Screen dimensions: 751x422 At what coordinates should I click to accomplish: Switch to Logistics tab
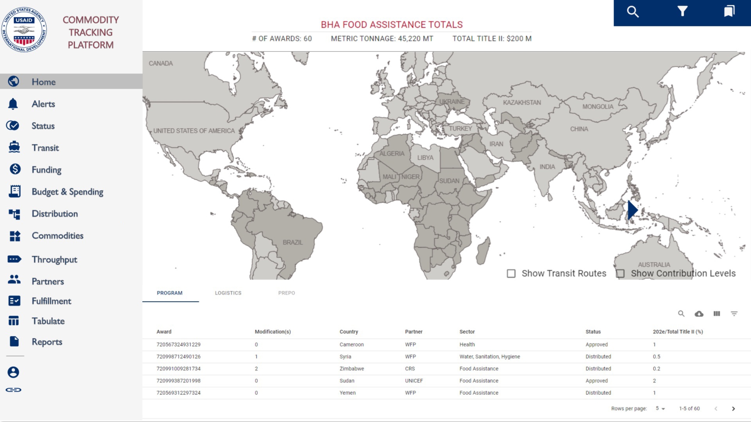point(228,293)
